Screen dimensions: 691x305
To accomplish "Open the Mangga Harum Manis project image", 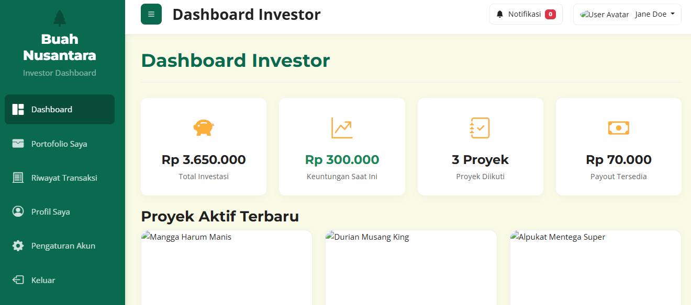I will coord(226,267).
